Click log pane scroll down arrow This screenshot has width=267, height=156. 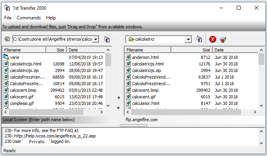point(262,143)
